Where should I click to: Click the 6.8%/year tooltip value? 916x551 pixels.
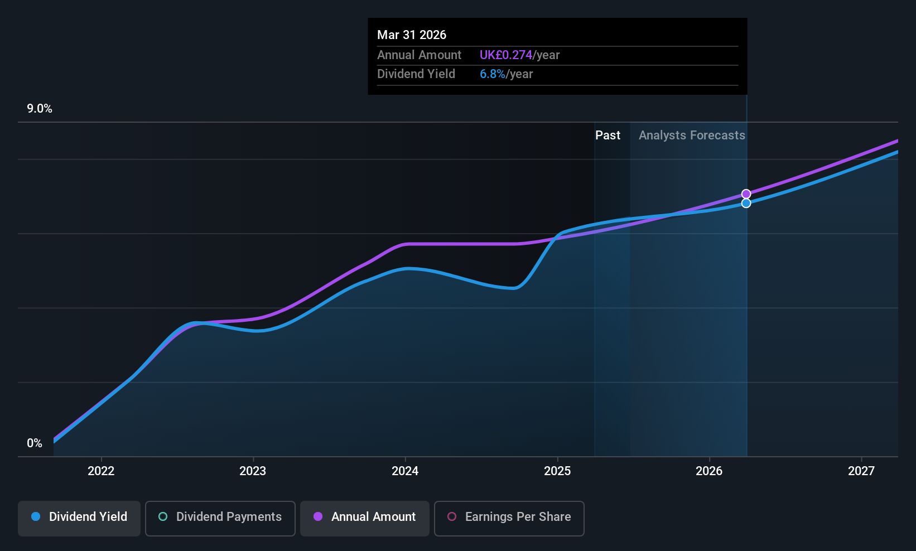pos(506,74)
